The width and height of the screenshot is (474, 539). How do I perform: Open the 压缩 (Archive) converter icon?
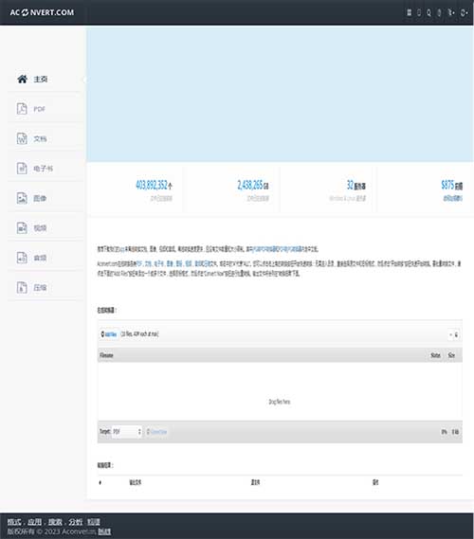22,287
